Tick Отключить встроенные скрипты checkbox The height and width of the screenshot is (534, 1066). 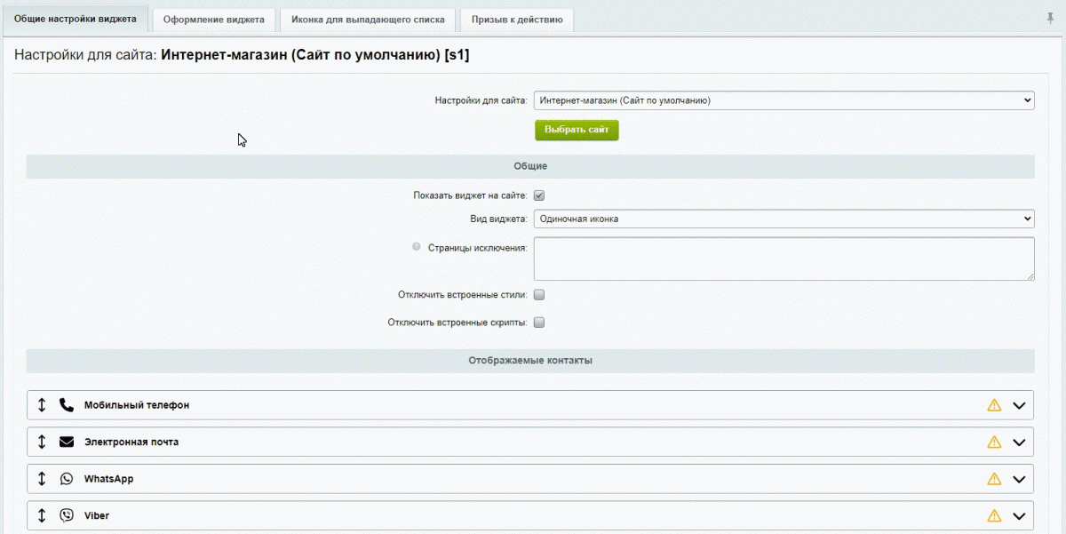point(539,323)
